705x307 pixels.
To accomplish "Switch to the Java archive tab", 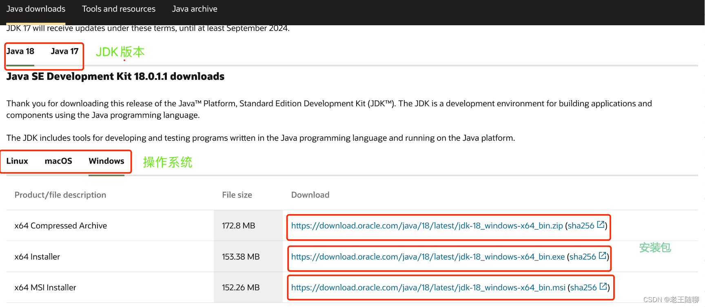I will coord(195,9).
